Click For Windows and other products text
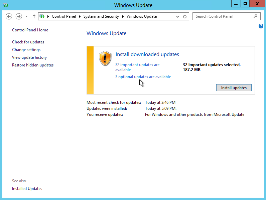This screenshot has width=266, height=200. (x=194, y=115)
